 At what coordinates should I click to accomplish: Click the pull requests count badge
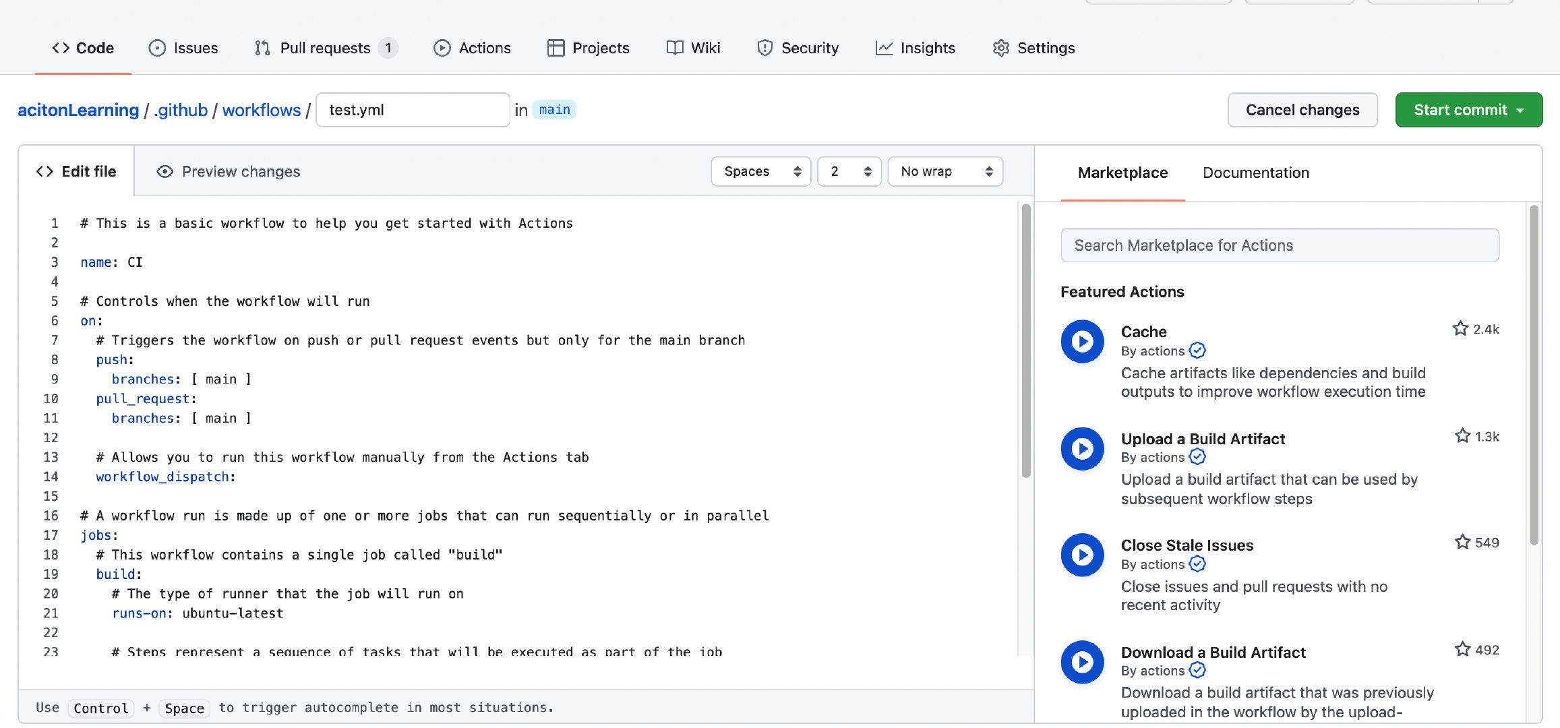[388, 48]
